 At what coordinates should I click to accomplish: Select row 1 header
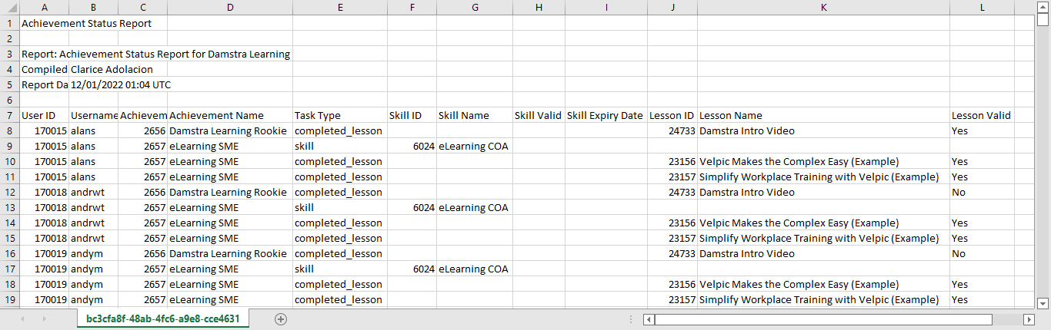(9, 23)
